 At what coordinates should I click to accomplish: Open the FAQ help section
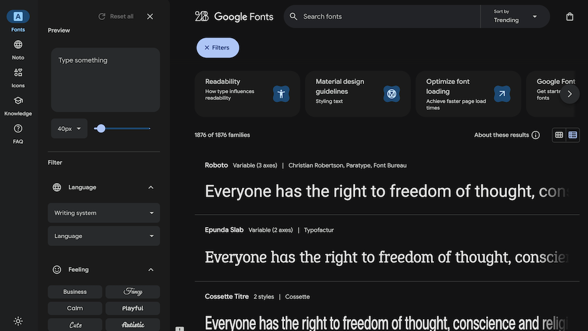pyautogui.click(x=18, y=134)
